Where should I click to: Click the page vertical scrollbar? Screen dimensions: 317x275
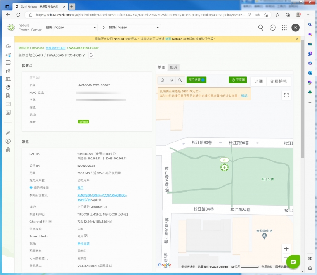303,99
